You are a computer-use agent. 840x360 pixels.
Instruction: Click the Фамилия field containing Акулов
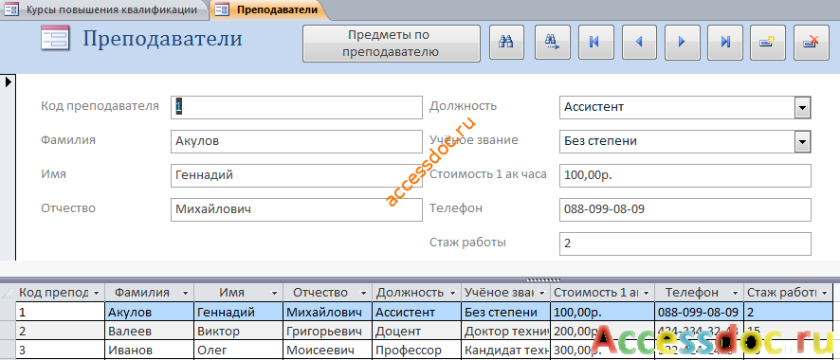tap(297, 142)
